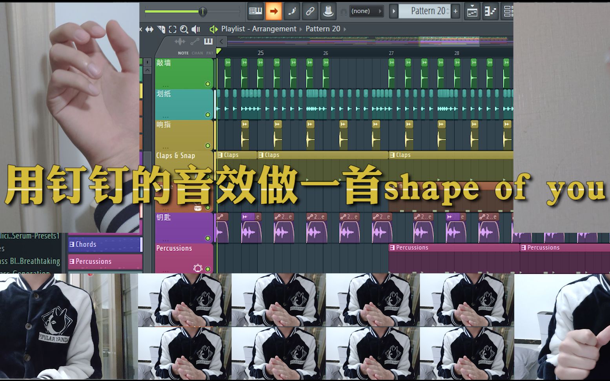
Task: Collapse the picker panel arrow
Action: [221, 42]
